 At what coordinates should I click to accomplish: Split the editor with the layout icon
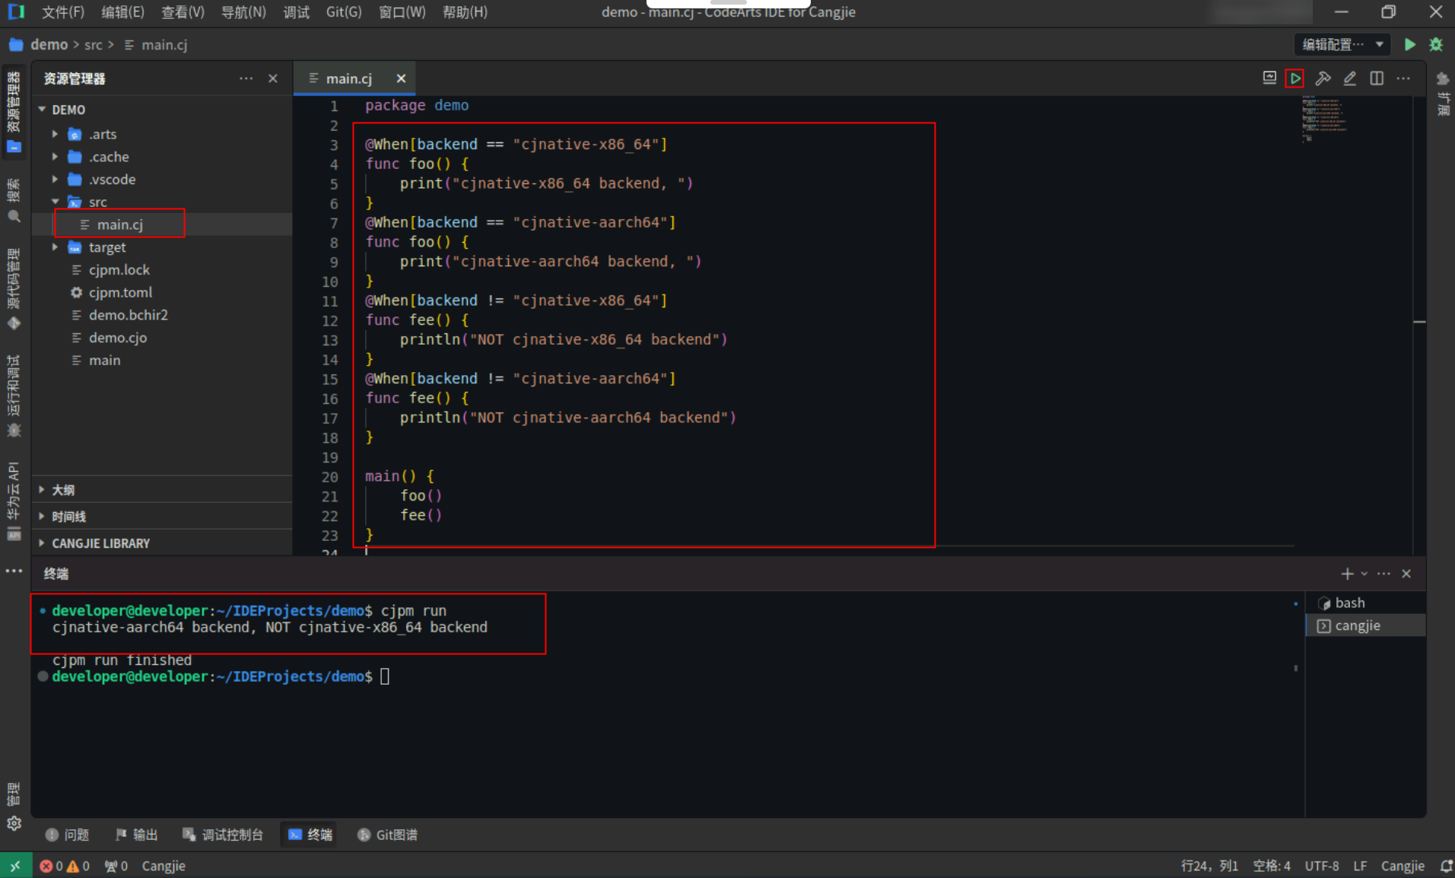[x=1377, y=78]
